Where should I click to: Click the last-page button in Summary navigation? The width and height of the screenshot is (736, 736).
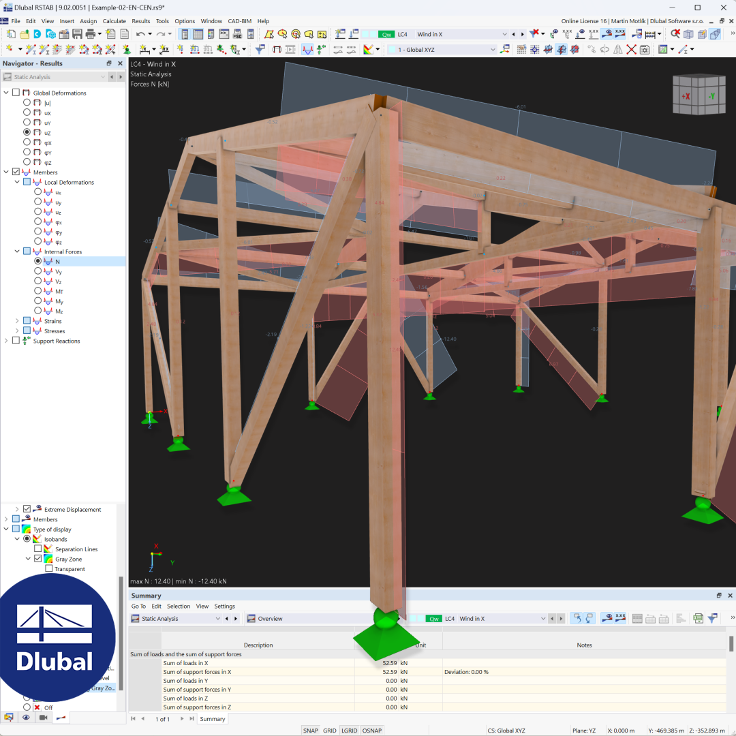(191, 718)
